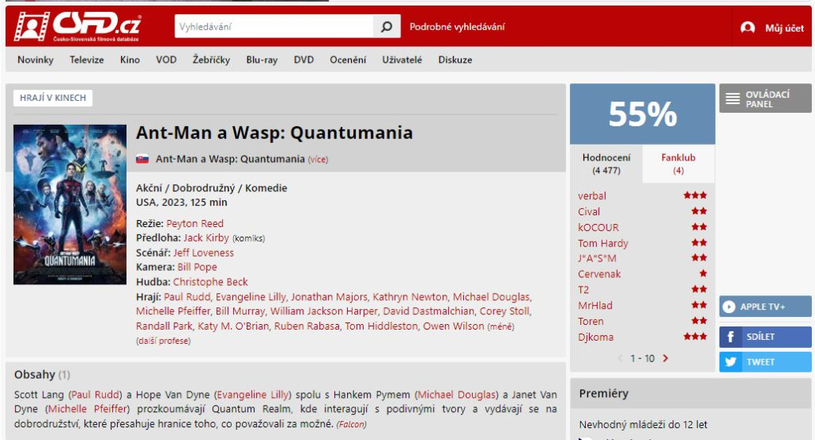Open David Dastmalchian's page
This screenshot has height=440, width=815.
click(x=429, y=311)
